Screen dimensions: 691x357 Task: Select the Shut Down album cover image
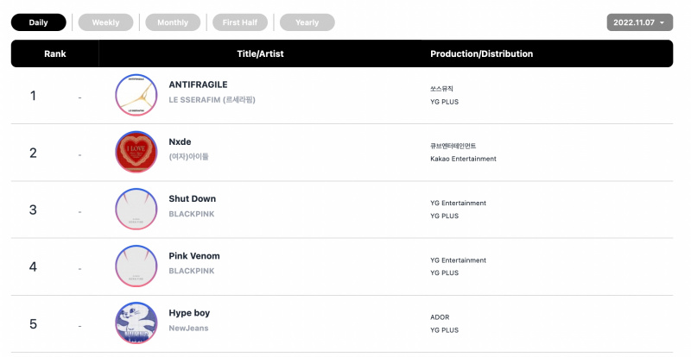(x=136, y=209)
